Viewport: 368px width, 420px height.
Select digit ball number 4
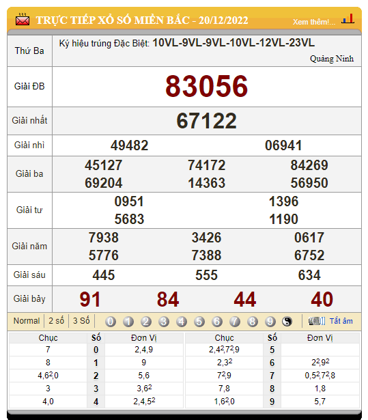pyautogui.click(x=182, y=322)
